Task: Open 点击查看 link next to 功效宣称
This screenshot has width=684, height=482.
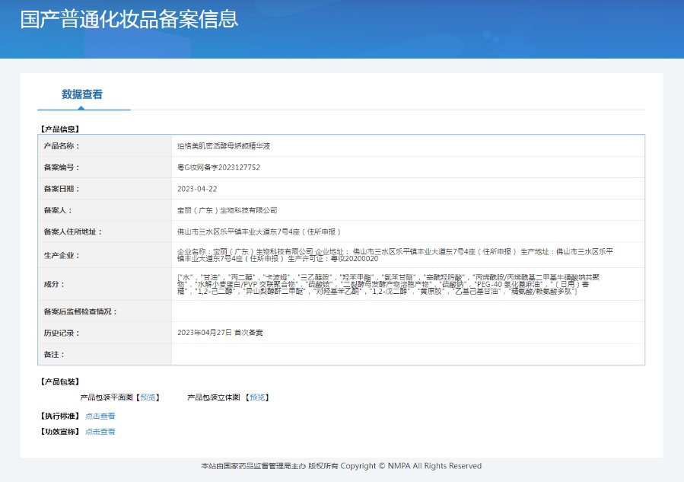Action: click(100, 432)
